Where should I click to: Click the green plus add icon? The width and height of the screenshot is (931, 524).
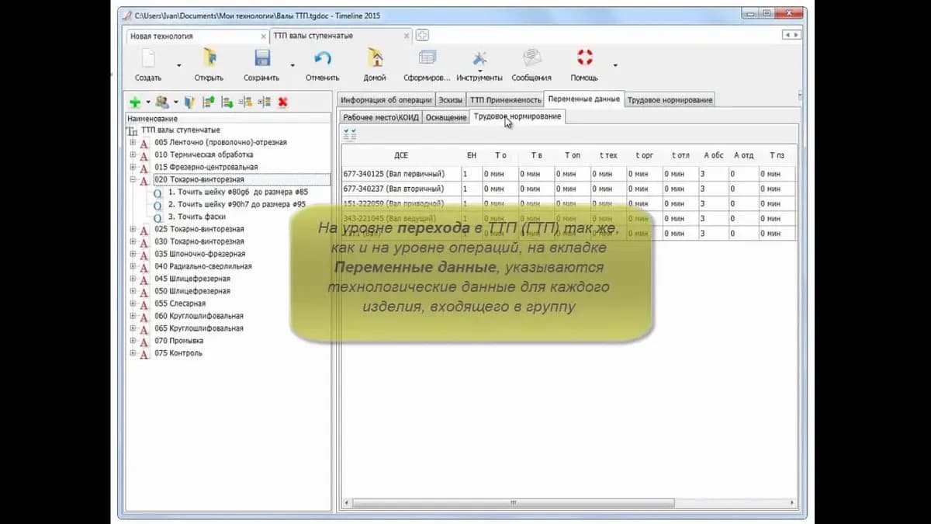click(135, 102)
